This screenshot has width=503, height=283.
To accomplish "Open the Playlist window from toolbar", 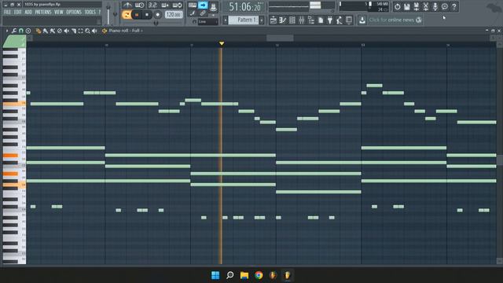I will tap(274, 20).
